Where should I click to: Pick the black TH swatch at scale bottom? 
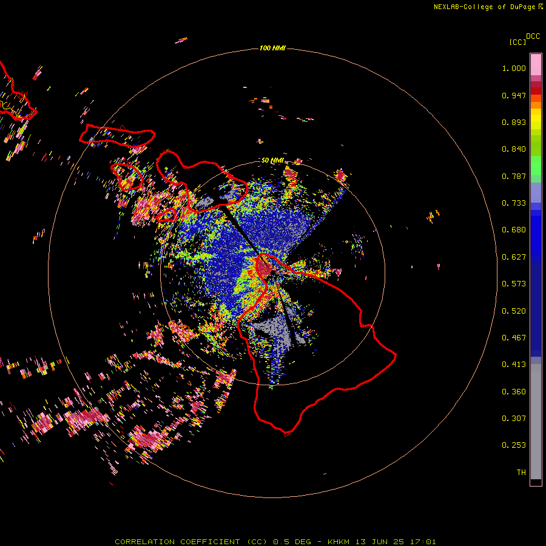(x=536, y=482)
